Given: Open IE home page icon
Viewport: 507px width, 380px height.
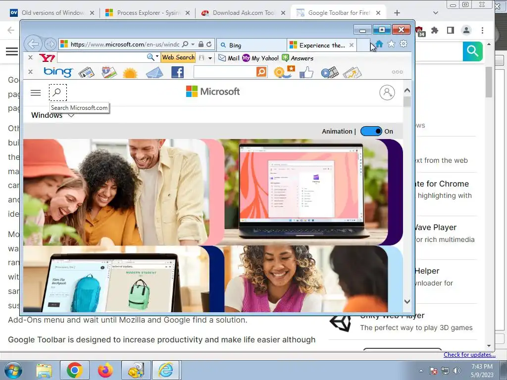Looking at the screenshot, I should pyautogui.click(x=380, y=44).
